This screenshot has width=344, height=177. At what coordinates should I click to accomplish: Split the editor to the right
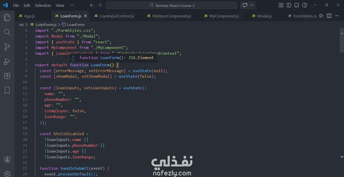329,16
